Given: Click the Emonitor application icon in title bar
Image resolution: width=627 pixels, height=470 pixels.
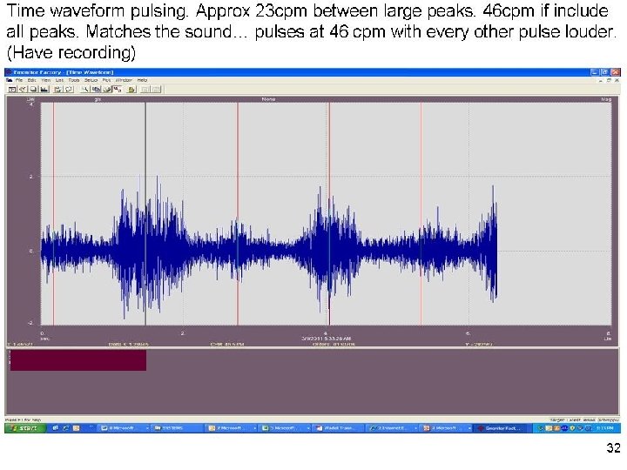Looking at the screenshot, I should point(9,72).
